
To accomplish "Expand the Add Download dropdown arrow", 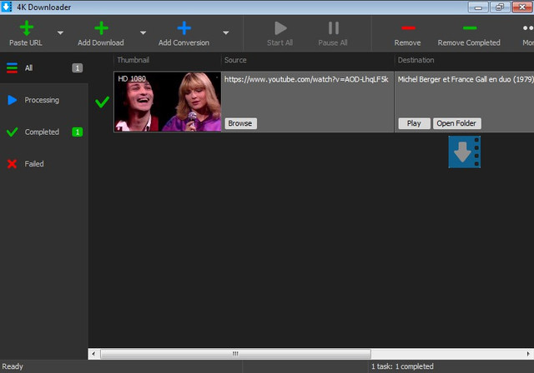I will click(x=143, y=33).
